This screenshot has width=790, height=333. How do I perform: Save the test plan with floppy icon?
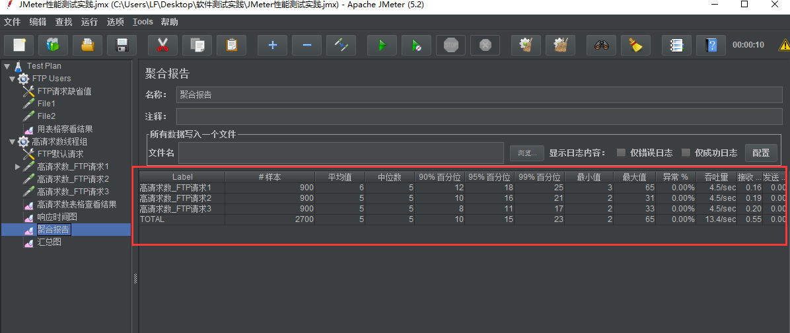(122, 45)
